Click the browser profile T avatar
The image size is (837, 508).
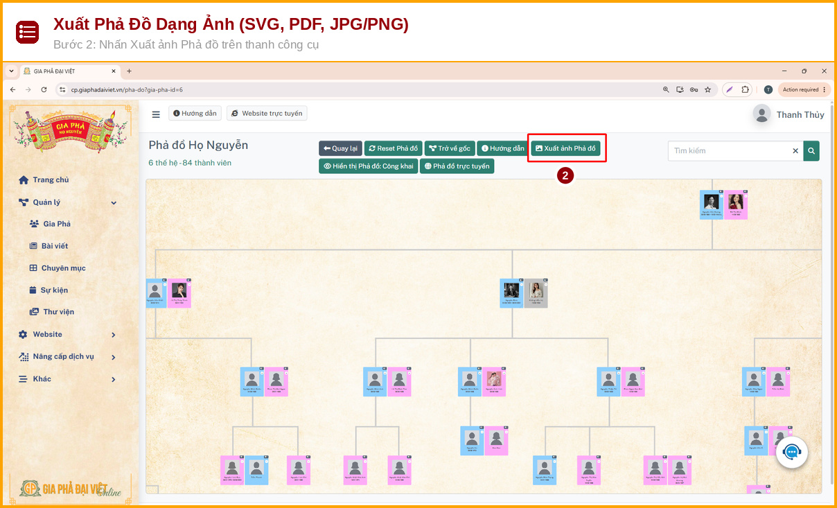click(x=768, y=89)
